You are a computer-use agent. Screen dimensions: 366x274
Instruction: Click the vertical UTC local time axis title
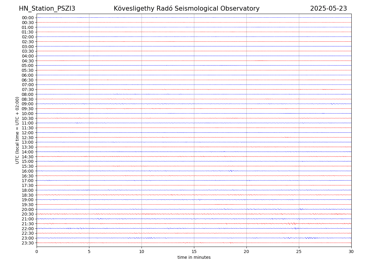pos(17,130)
